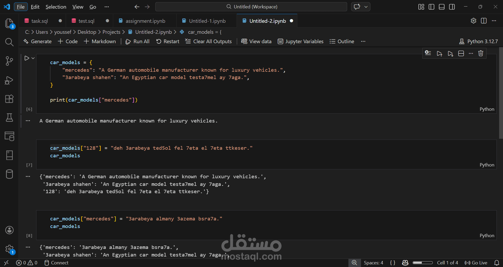Click the notebook loading progress bar
The width and height of the screenshot is (503, 267).
423,263
